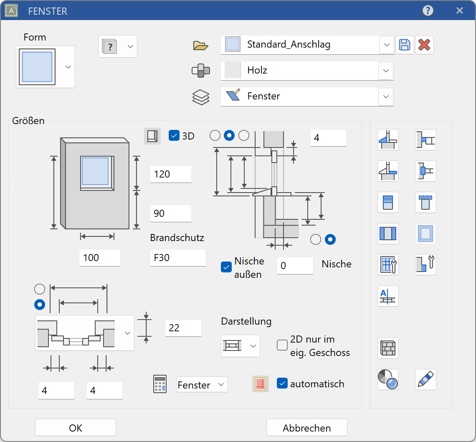Screen dimensions: 476x442
Task: Open the Fenster layer dropdown
Action: [x=386, y=97]
